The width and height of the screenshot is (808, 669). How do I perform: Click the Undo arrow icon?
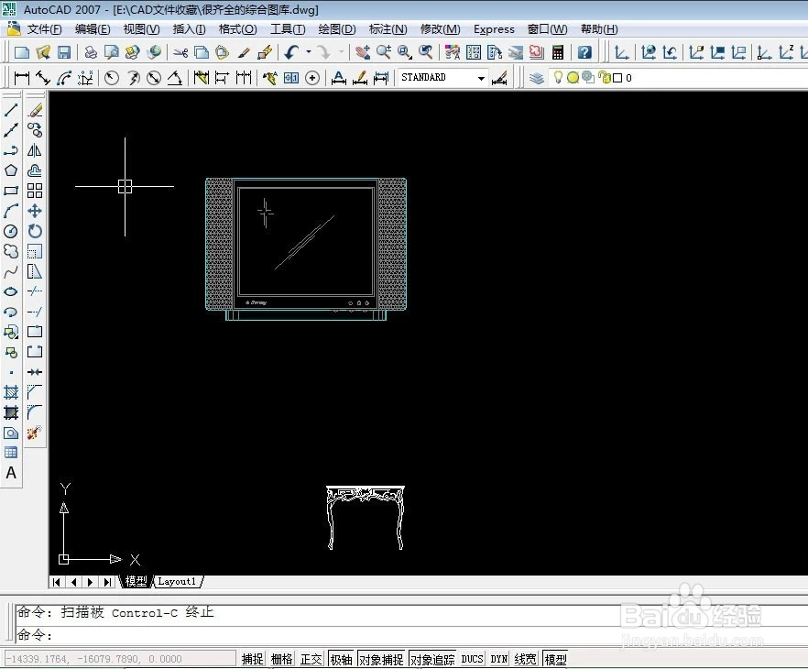pyautogui.click(x=291, y=52)
